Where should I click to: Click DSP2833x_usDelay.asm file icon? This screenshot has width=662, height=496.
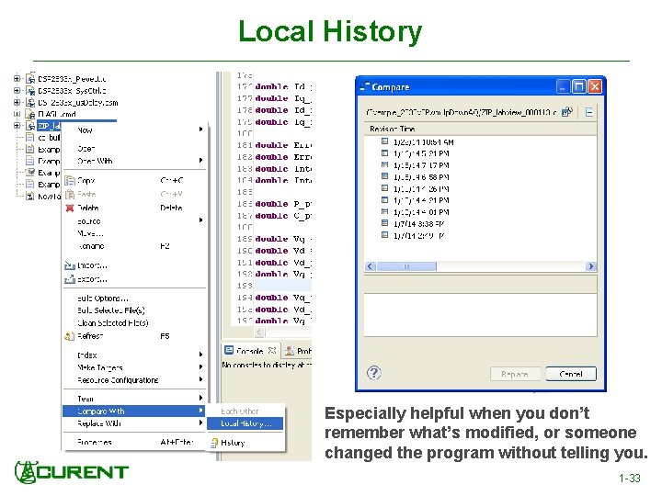[30, 102]
